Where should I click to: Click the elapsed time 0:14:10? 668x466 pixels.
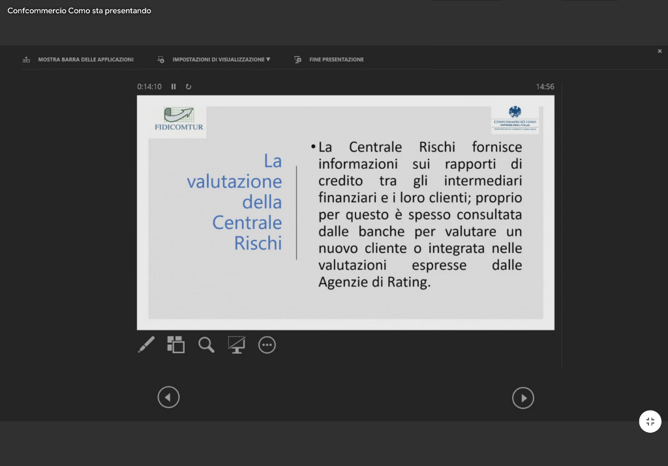(149, 87)
